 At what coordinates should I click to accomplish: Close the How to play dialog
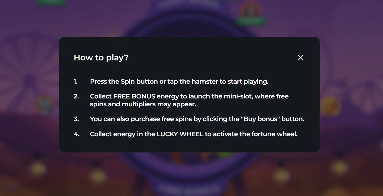pos(300,57)
